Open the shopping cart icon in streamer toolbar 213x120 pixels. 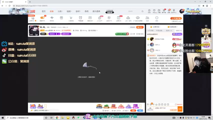[71, 18]
